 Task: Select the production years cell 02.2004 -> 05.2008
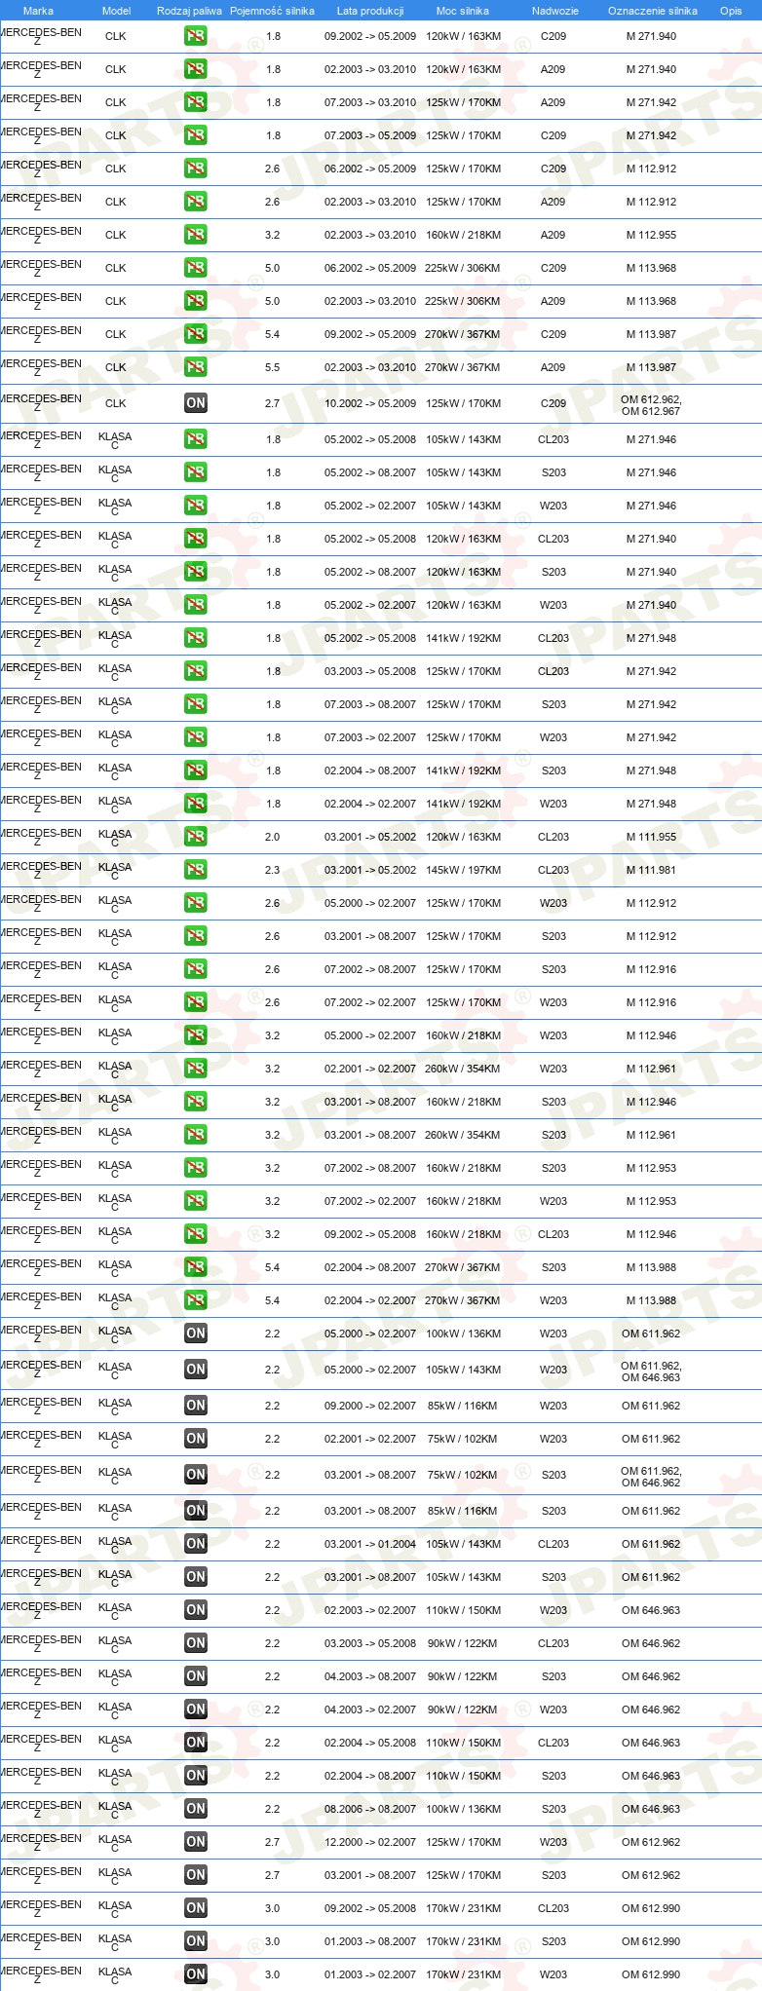[370, 1743]
